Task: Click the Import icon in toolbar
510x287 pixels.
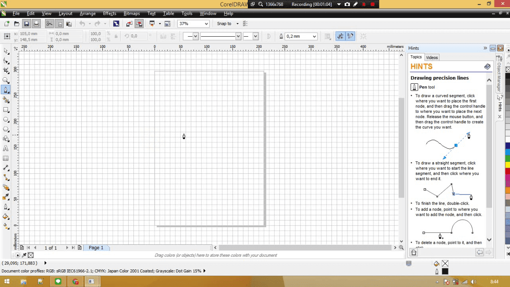Action: (129, 24)
